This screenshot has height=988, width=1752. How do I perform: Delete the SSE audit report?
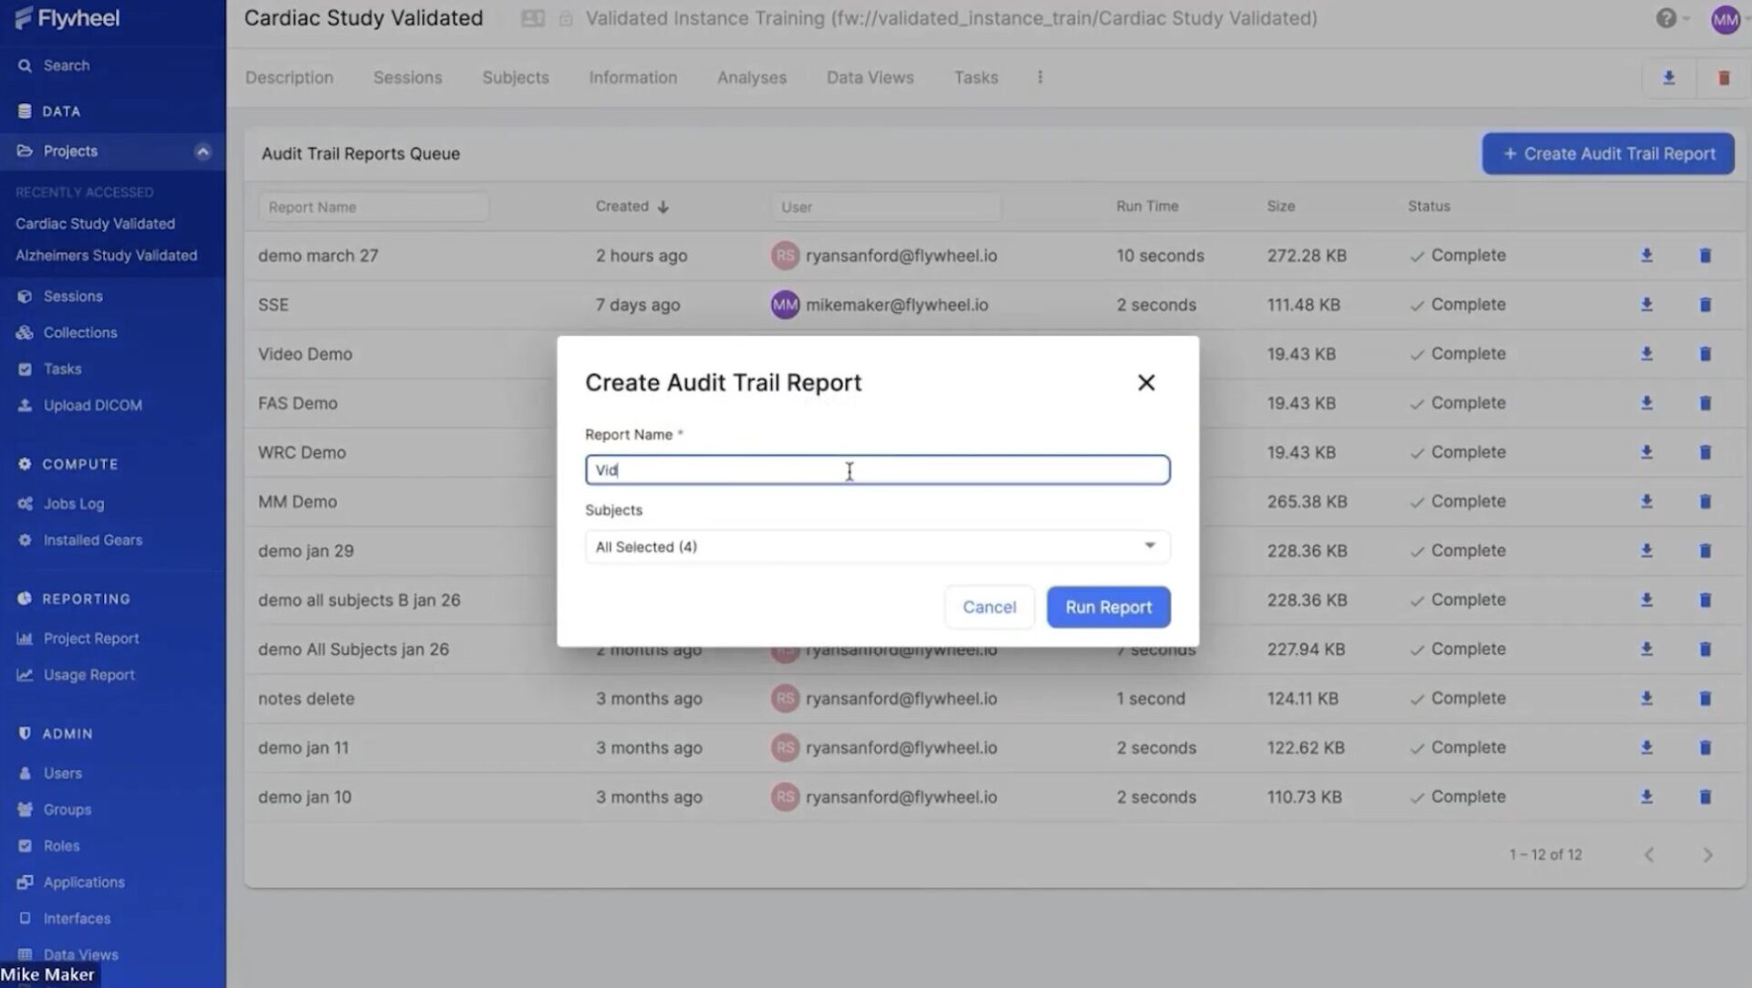click(1705, 305)
